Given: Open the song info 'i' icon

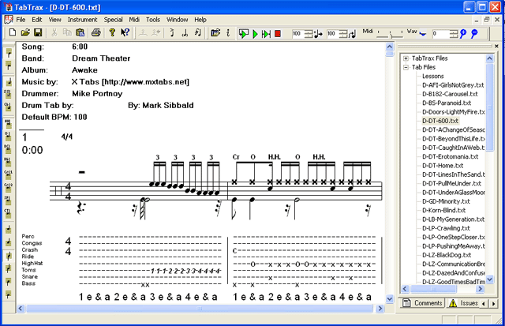Looking at the screenshot, I should (x=228, y=33).
